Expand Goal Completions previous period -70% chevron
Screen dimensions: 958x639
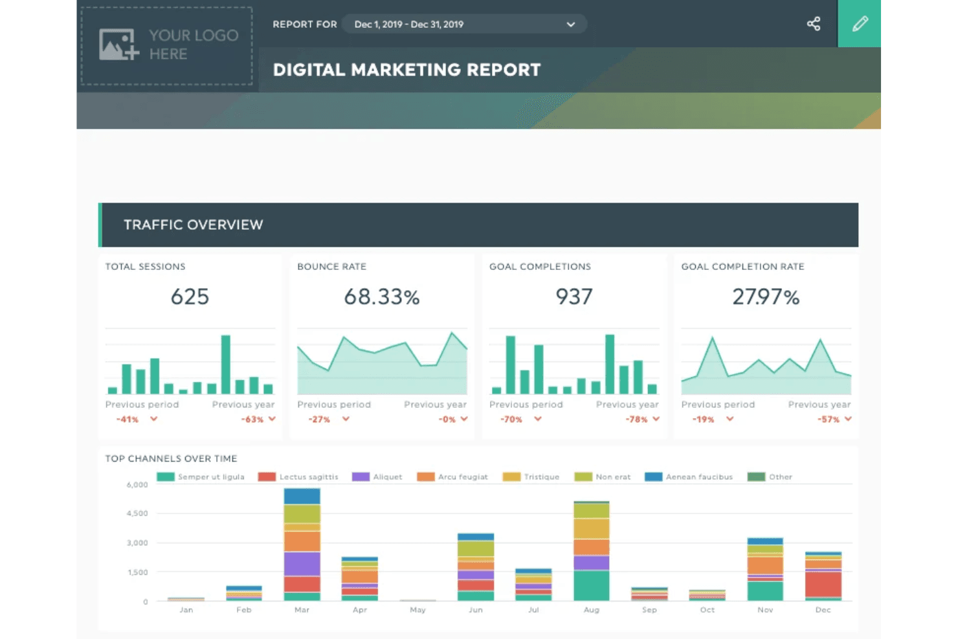point(538,419)
